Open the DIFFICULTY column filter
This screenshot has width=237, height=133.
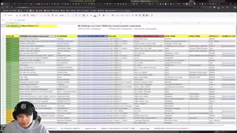(x=221, y=36)
